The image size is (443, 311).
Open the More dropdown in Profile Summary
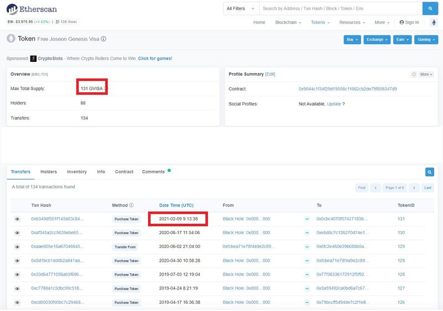pyautogui.click(x=426, y=75)
